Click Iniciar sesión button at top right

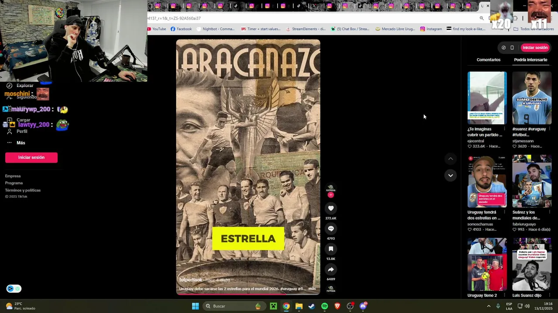coord(535,48)
